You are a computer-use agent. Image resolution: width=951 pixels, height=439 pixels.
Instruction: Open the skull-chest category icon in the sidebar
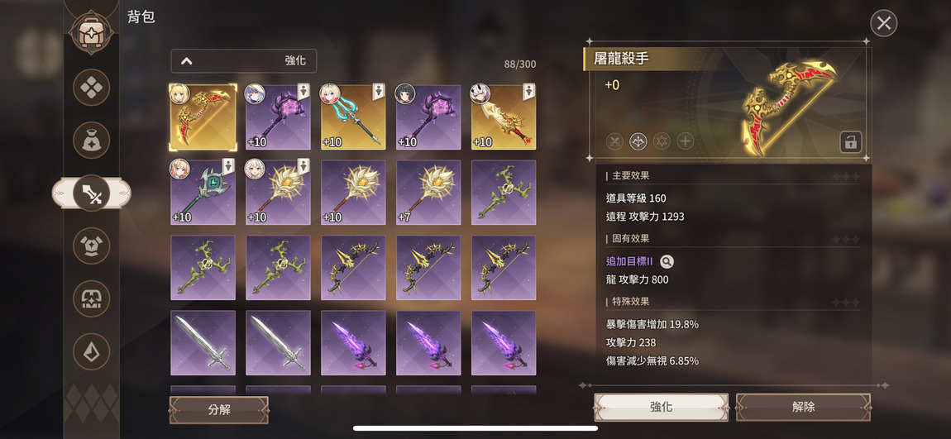pyautogui.click(x=92, y=298)
